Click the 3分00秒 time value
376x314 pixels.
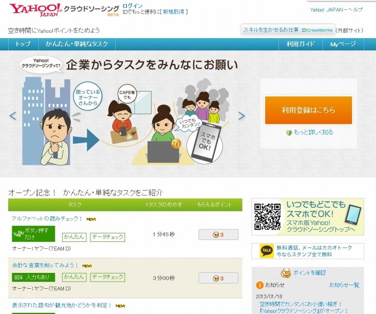point(164,278)
